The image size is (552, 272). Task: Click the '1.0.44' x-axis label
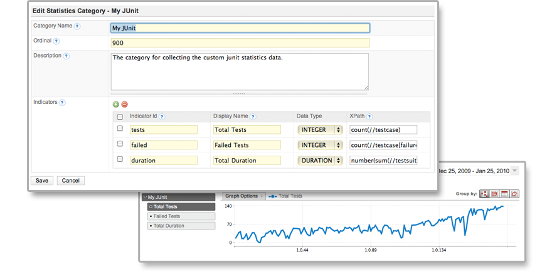pos(302,251)
